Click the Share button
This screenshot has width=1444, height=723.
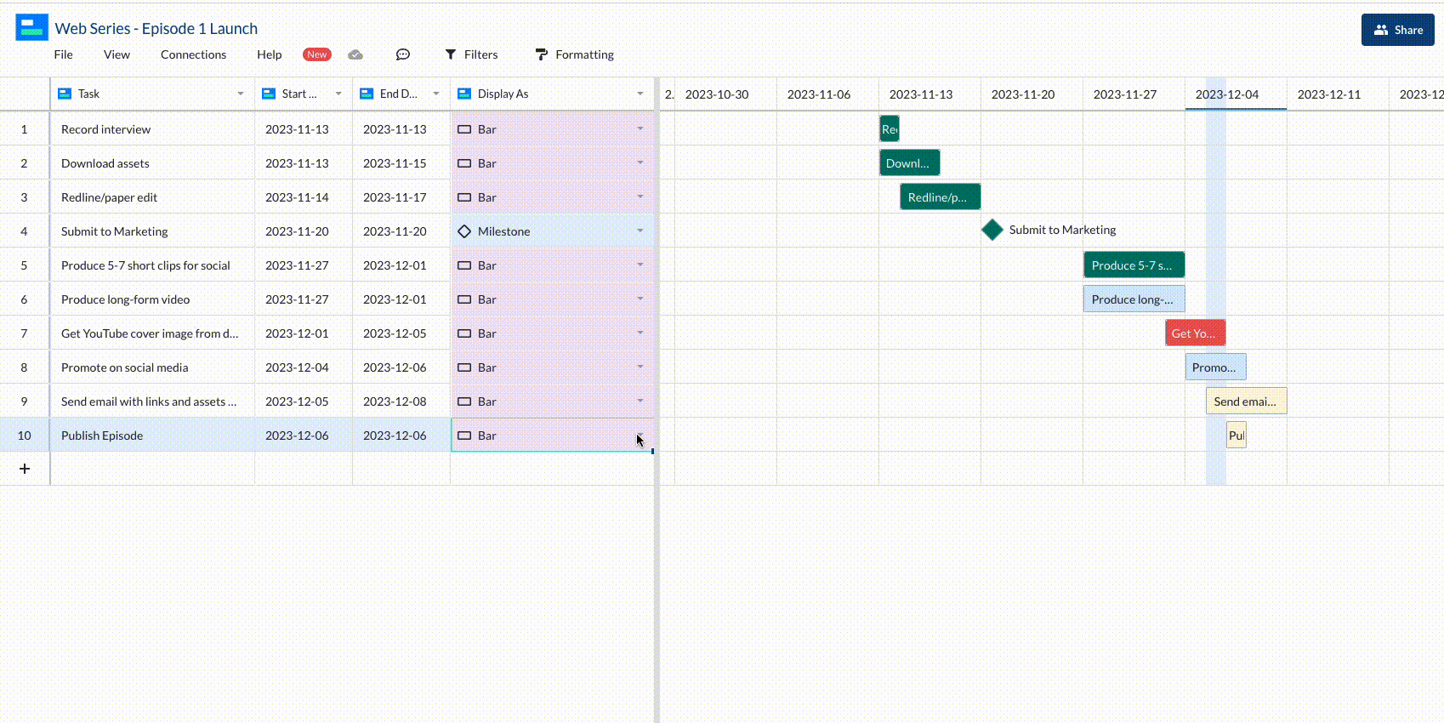tap(1397, 30)
